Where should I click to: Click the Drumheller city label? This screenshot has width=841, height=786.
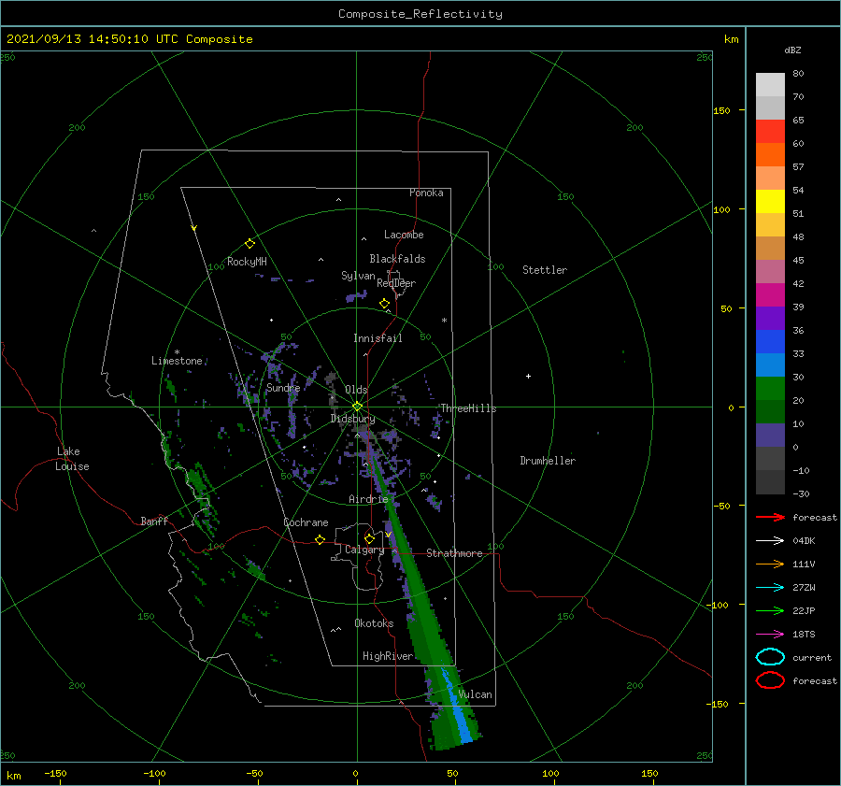click(548, 461)
